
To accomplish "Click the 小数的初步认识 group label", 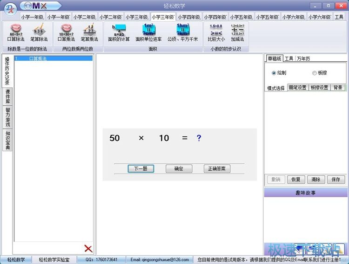I will click(226, 49).
